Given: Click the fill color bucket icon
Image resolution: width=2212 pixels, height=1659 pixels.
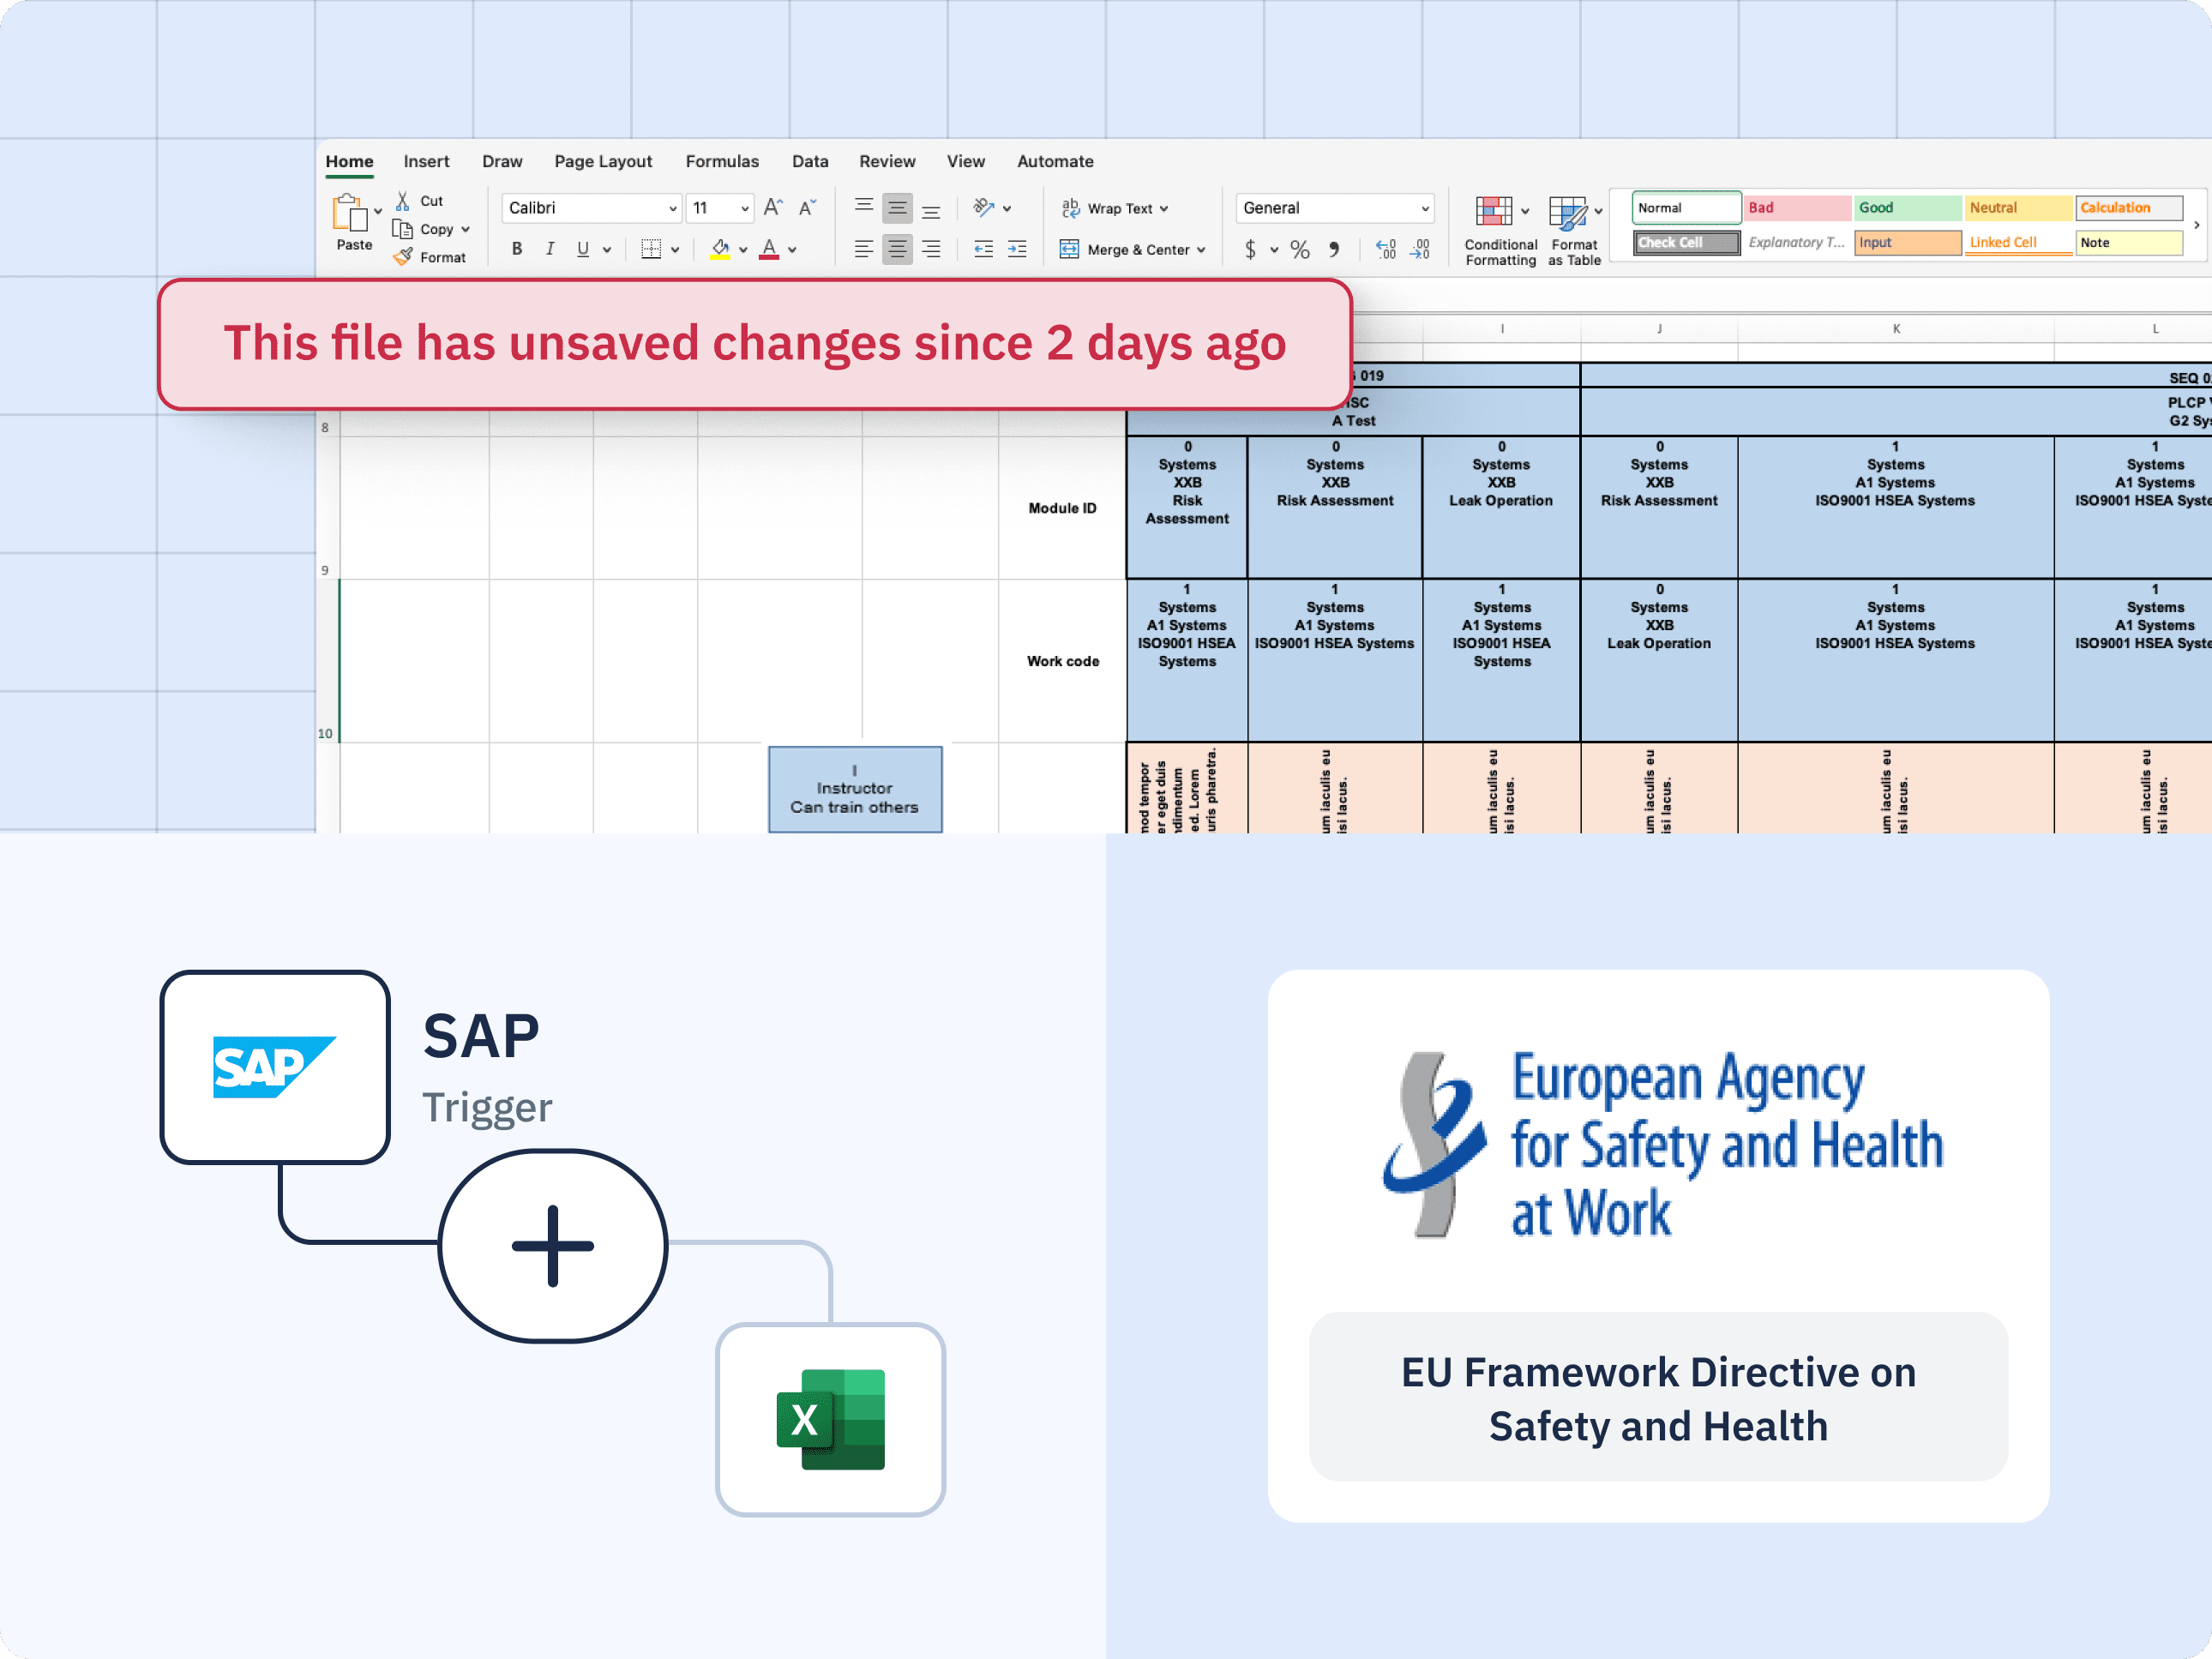Looking at the screenshot, I should (720, 249).
